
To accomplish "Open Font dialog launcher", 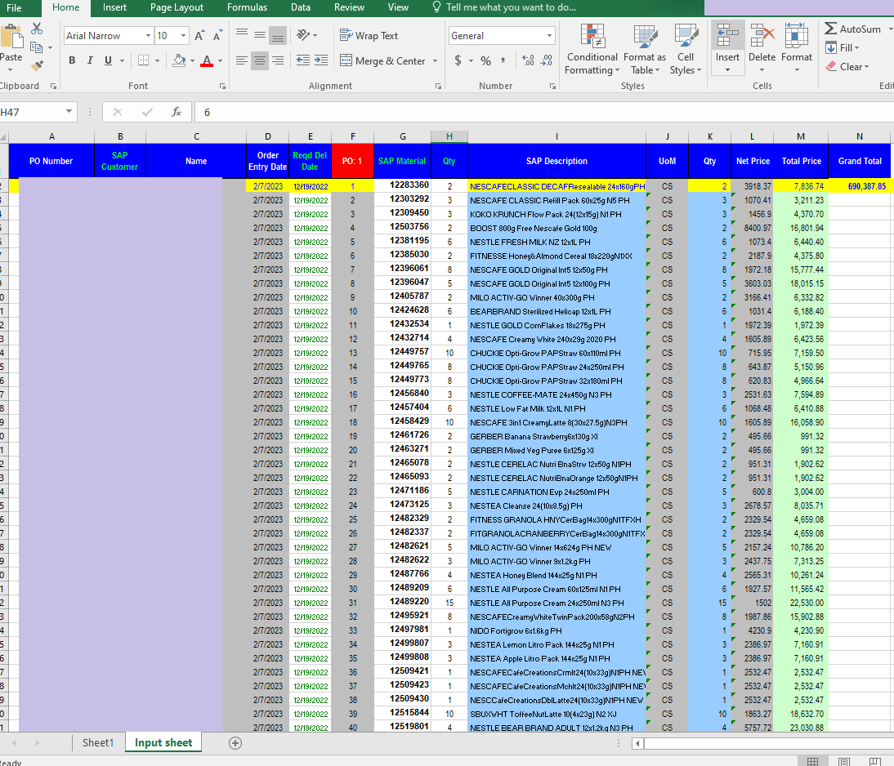I will (223, 86).
